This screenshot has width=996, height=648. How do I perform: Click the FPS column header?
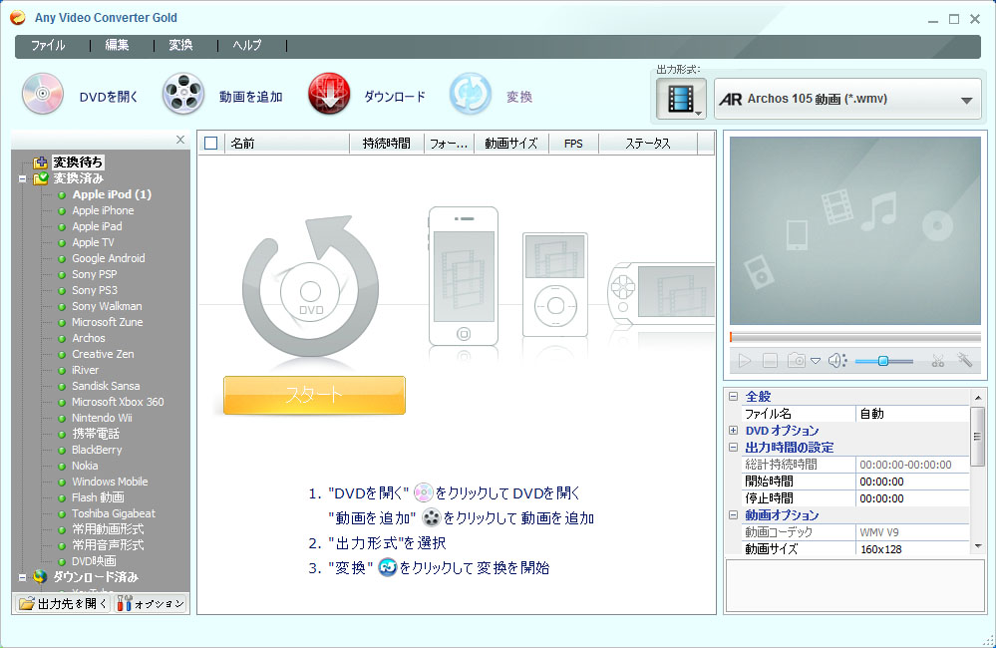[573, 144]
